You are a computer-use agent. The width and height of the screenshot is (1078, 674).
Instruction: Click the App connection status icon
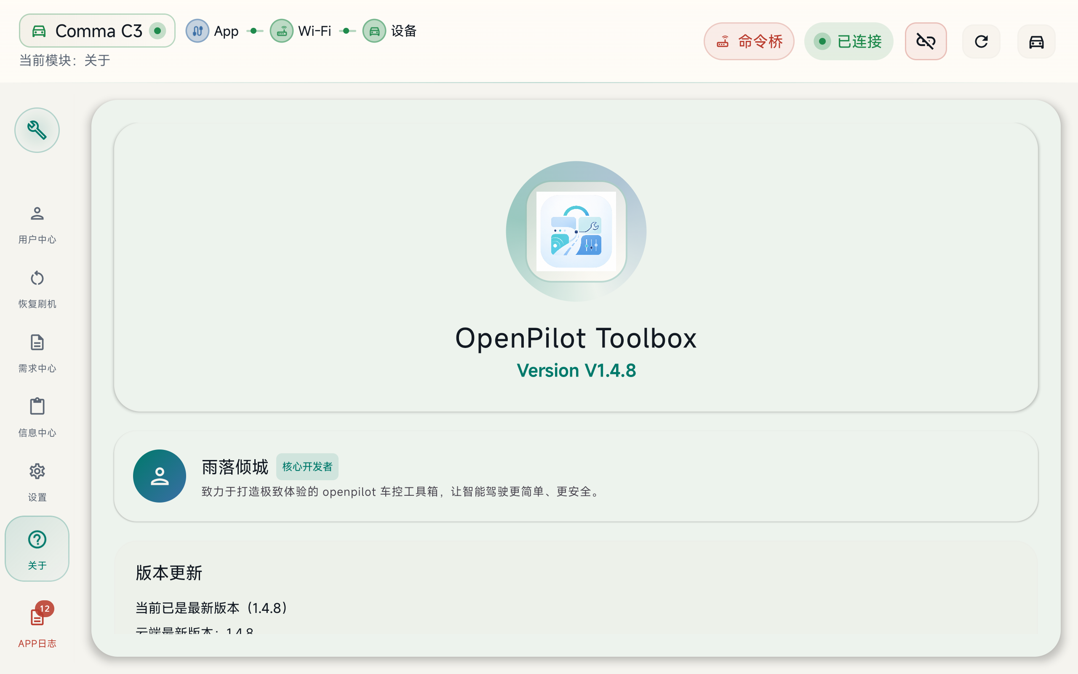pyautogui.click(x=197, y=31)
